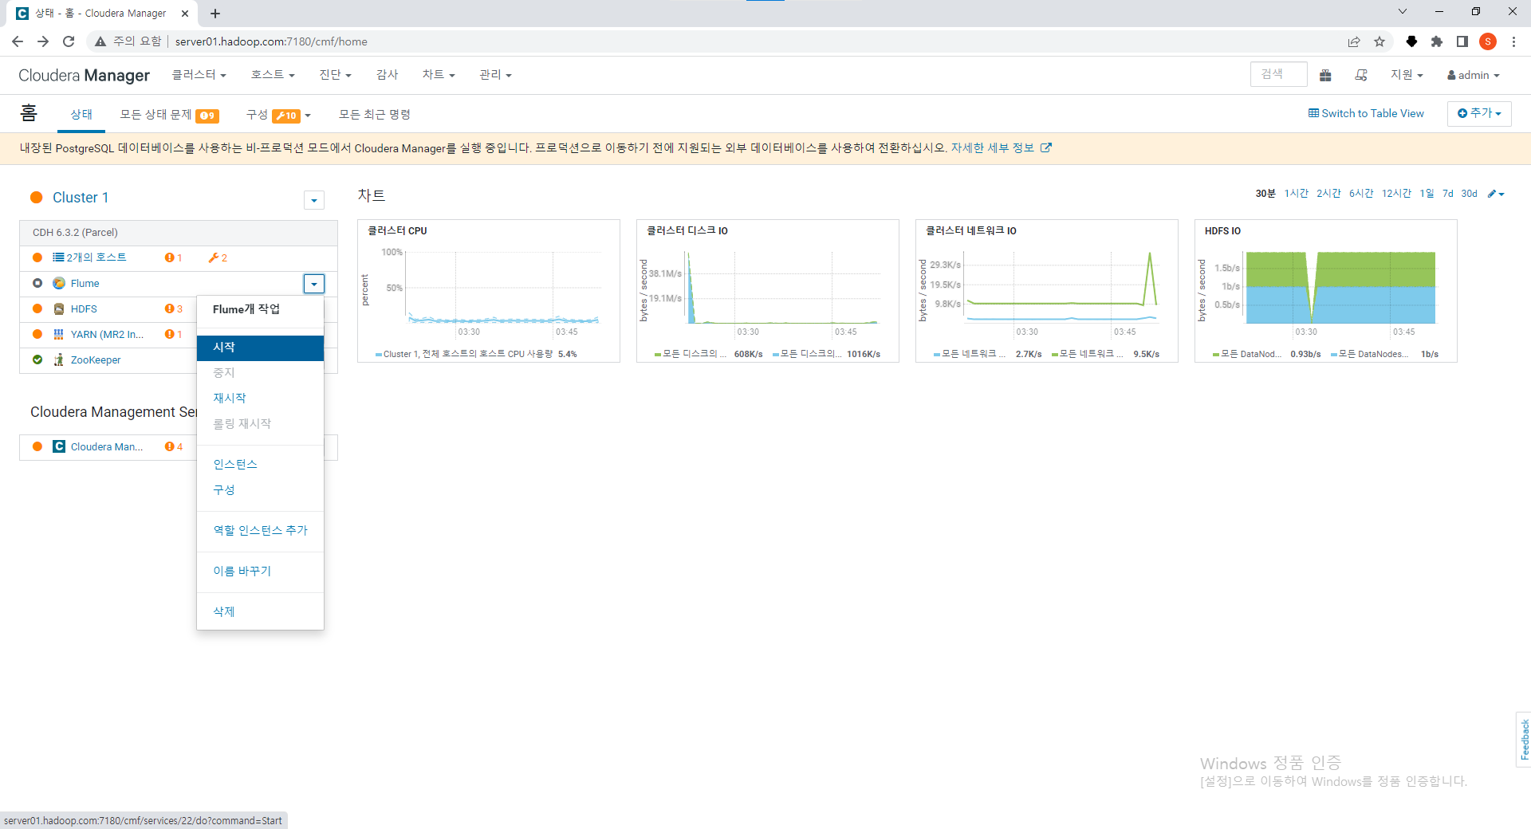Viewport: 1531px width, 829px height.
Task: Select 역할 인스턴스 추가 menu item
Action: [260, 530]
